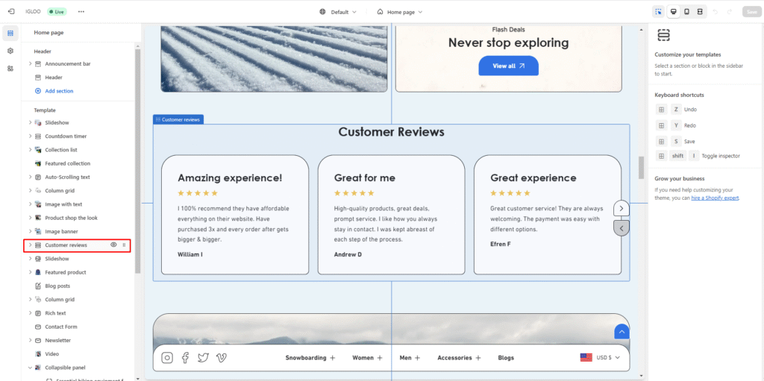Image resolution: width=764 pixels, height=381 pixels.
Task: Open the Blogs menu link
Action: pos(506,358)
